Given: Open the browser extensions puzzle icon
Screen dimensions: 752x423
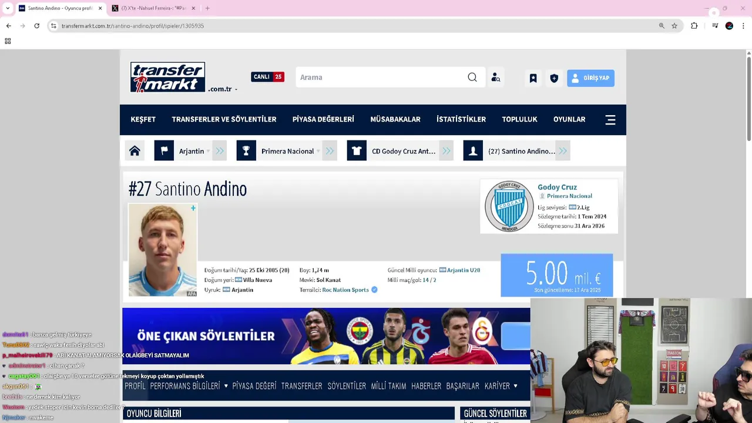Looking at the screenshot, I should [694, 26].
